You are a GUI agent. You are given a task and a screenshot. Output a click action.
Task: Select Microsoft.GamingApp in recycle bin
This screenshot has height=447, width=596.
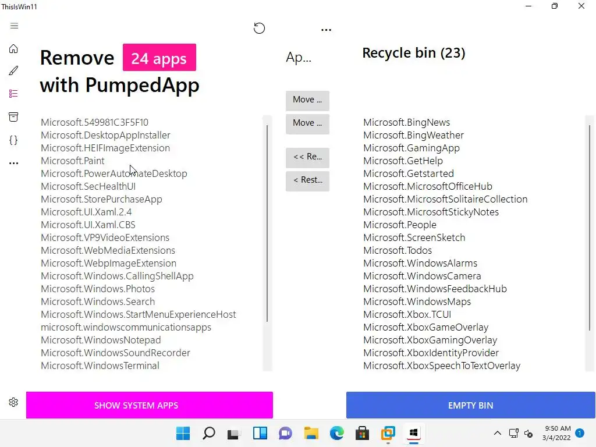tap(411, 148)
